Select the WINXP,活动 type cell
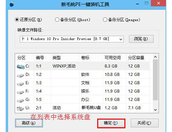Image resolution: width=172 pixels, height=132 pixels. pos(64,66)
